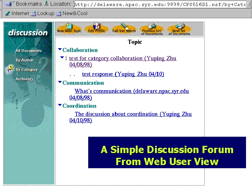The image size is (252, 189).
Task: Open 'test for category collaboration' topic
Action: coord(123,61)
